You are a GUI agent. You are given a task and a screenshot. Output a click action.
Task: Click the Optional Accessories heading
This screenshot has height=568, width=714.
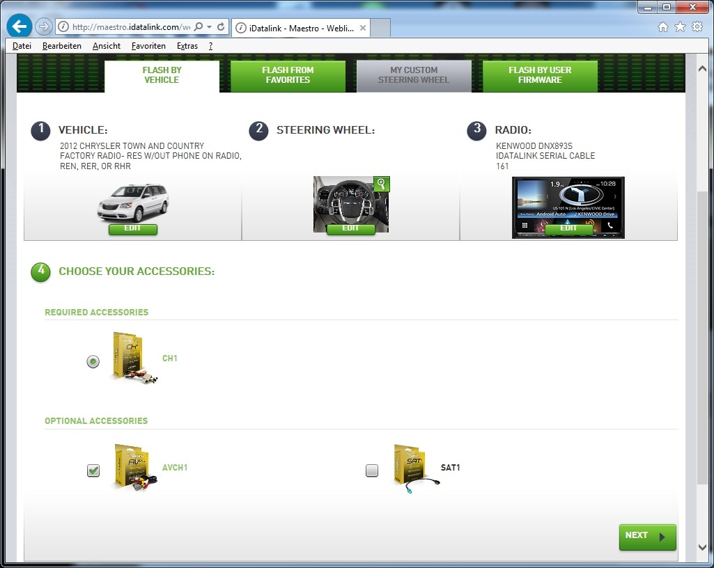coord(96,421)
